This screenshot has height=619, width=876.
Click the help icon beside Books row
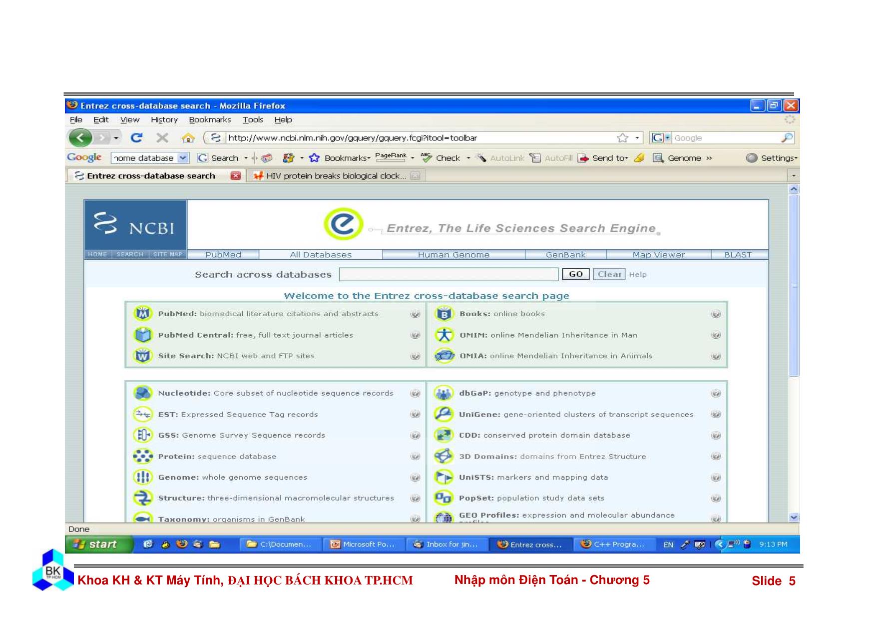tap(716, 314)
